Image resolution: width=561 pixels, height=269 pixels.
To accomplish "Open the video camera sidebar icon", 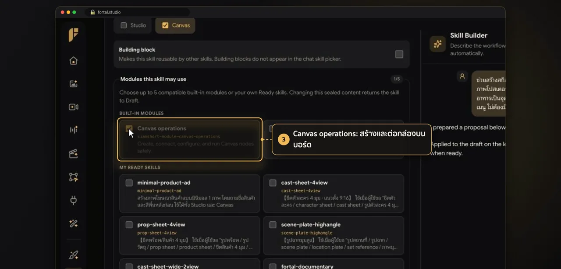I will (x=74, y=107).
